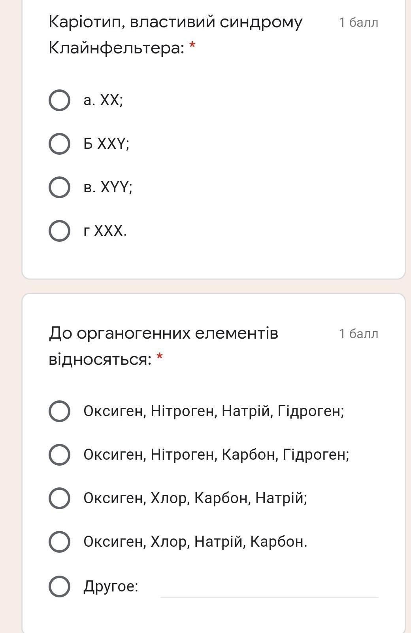
Task: Select radio option 'а. ХХ;'
Action: tap(60, 100)
